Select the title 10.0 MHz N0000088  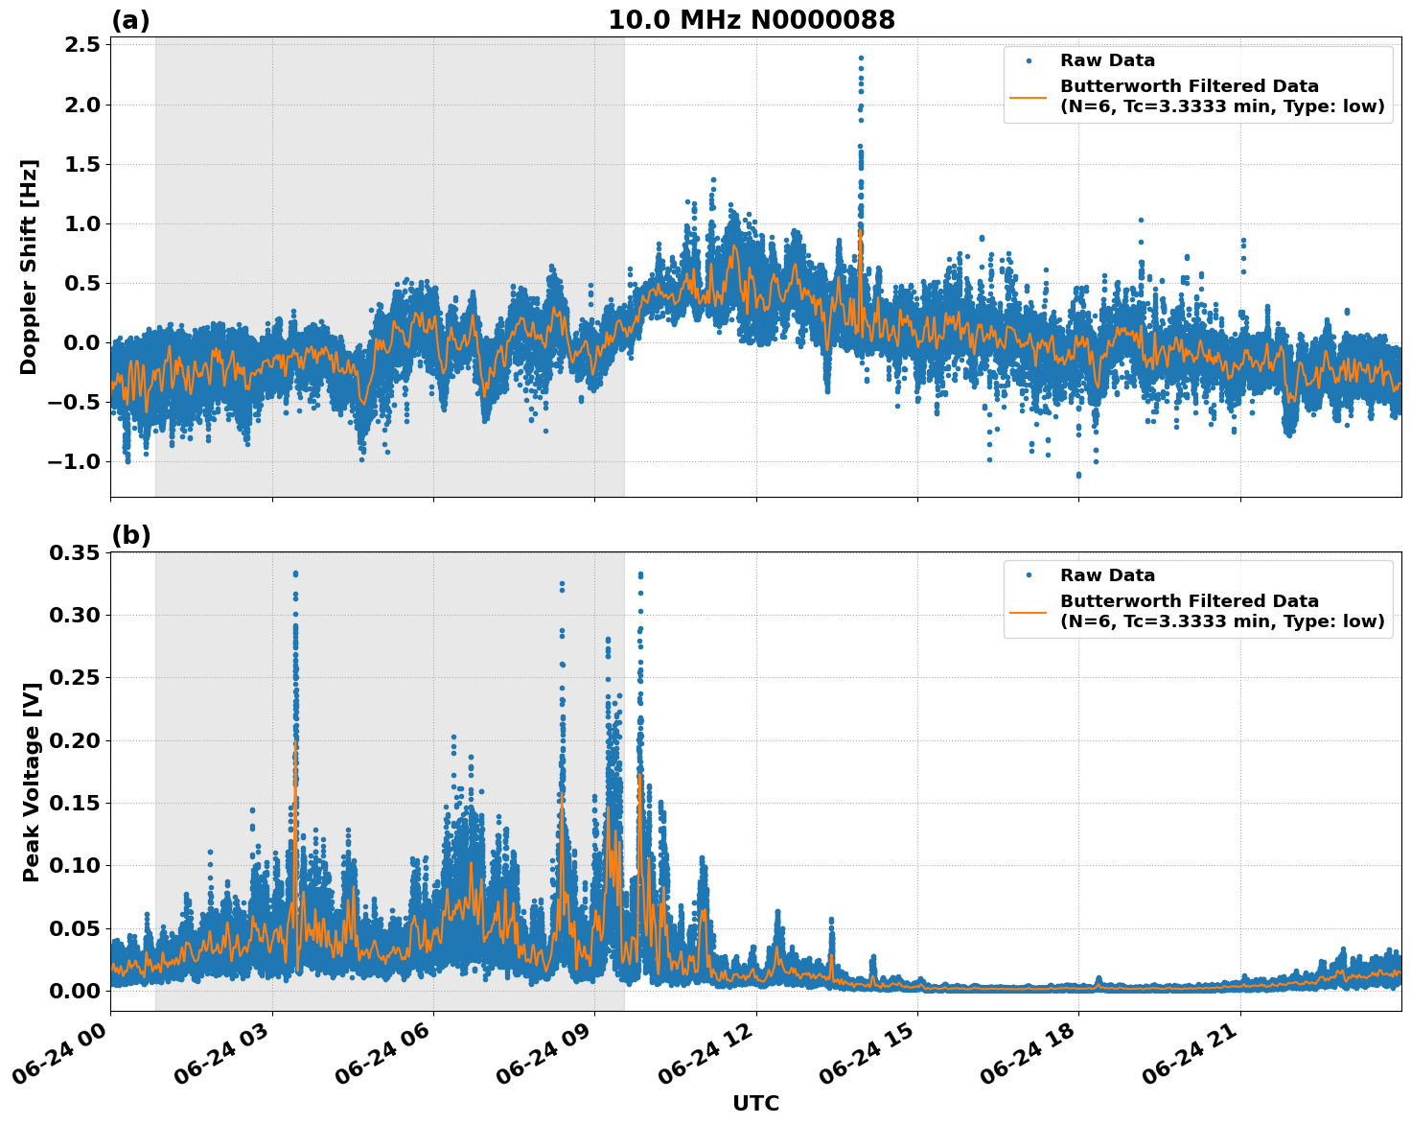(x=752, y=16)
